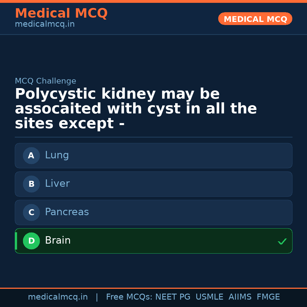Expand the MCQ Challenge section

click(45, 81)
